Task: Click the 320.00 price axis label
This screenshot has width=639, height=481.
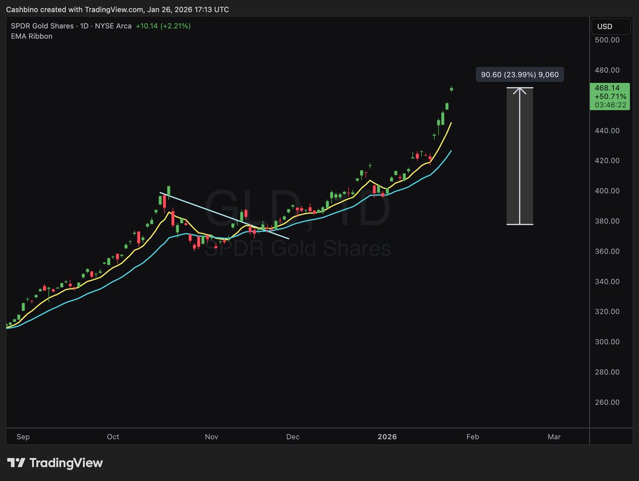Action: (608, 312)
